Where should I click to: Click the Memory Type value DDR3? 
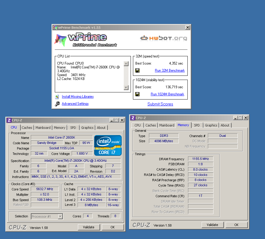(164, 136)
